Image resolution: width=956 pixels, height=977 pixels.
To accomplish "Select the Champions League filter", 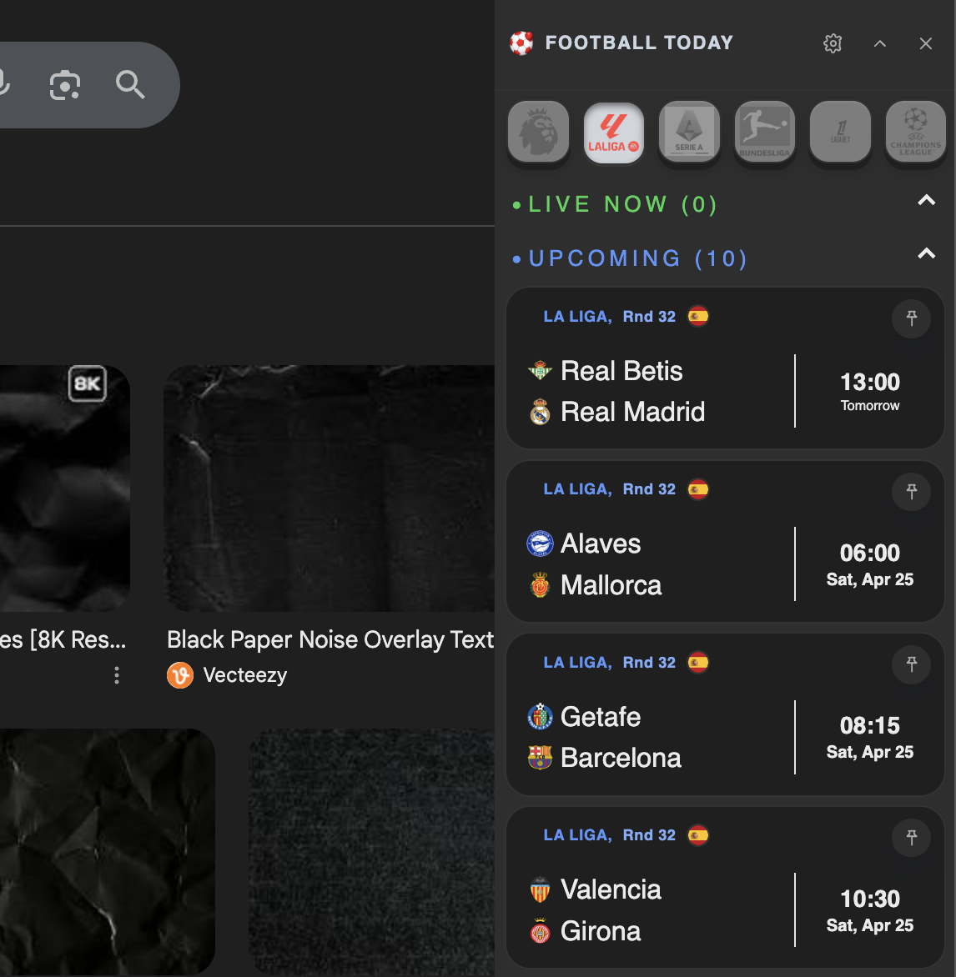I will (915, 132).
